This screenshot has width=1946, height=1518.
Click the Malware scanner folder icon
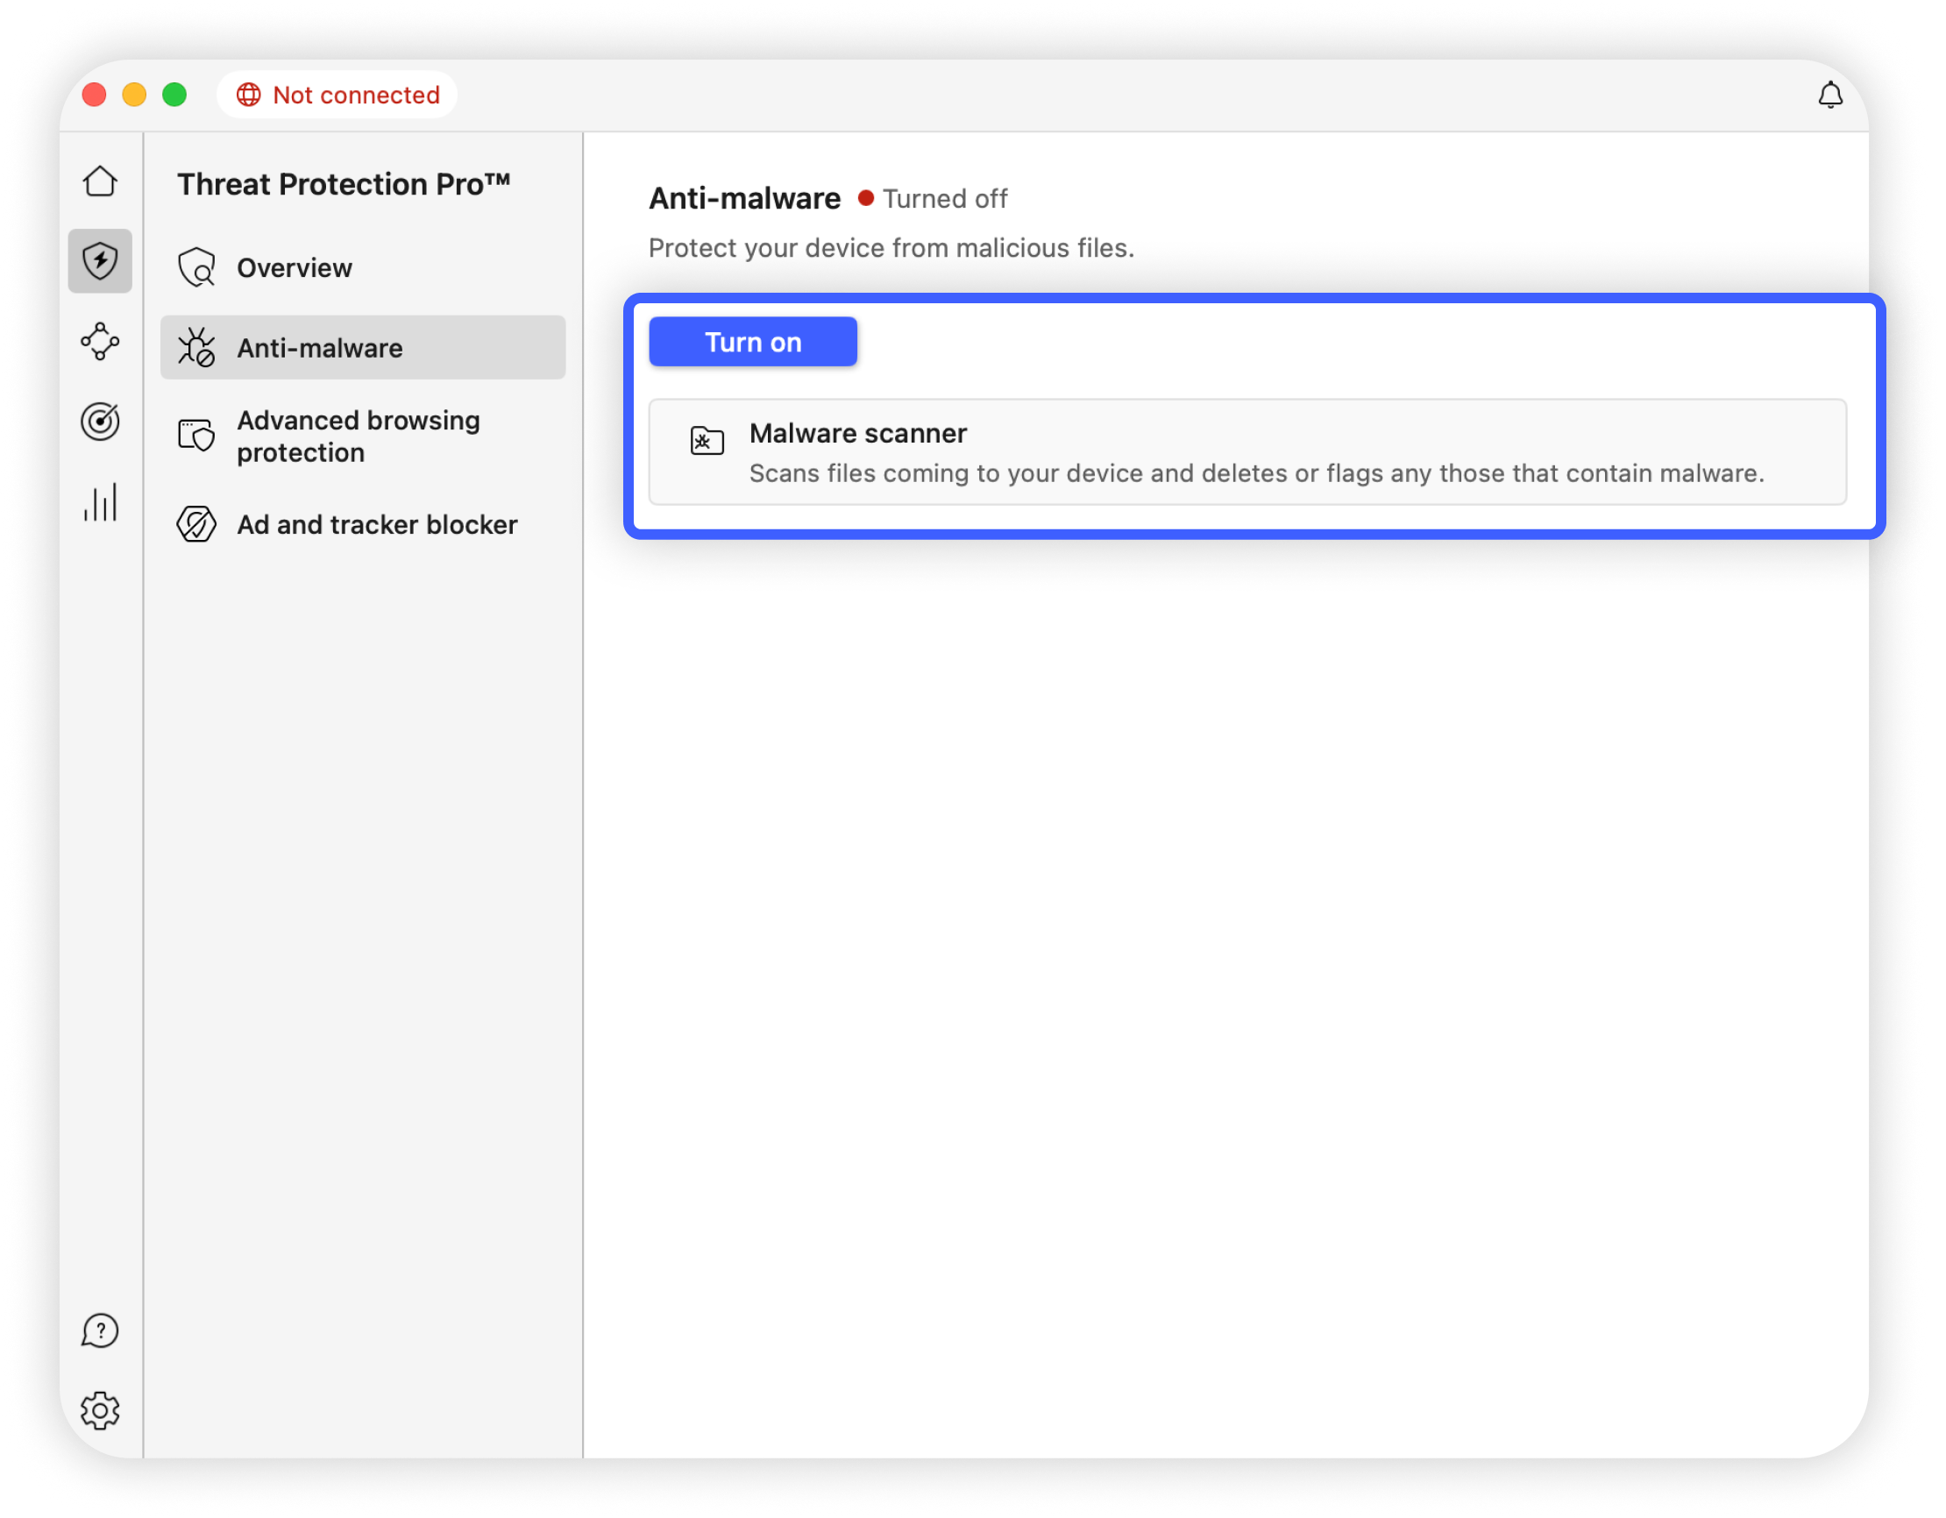707,440
